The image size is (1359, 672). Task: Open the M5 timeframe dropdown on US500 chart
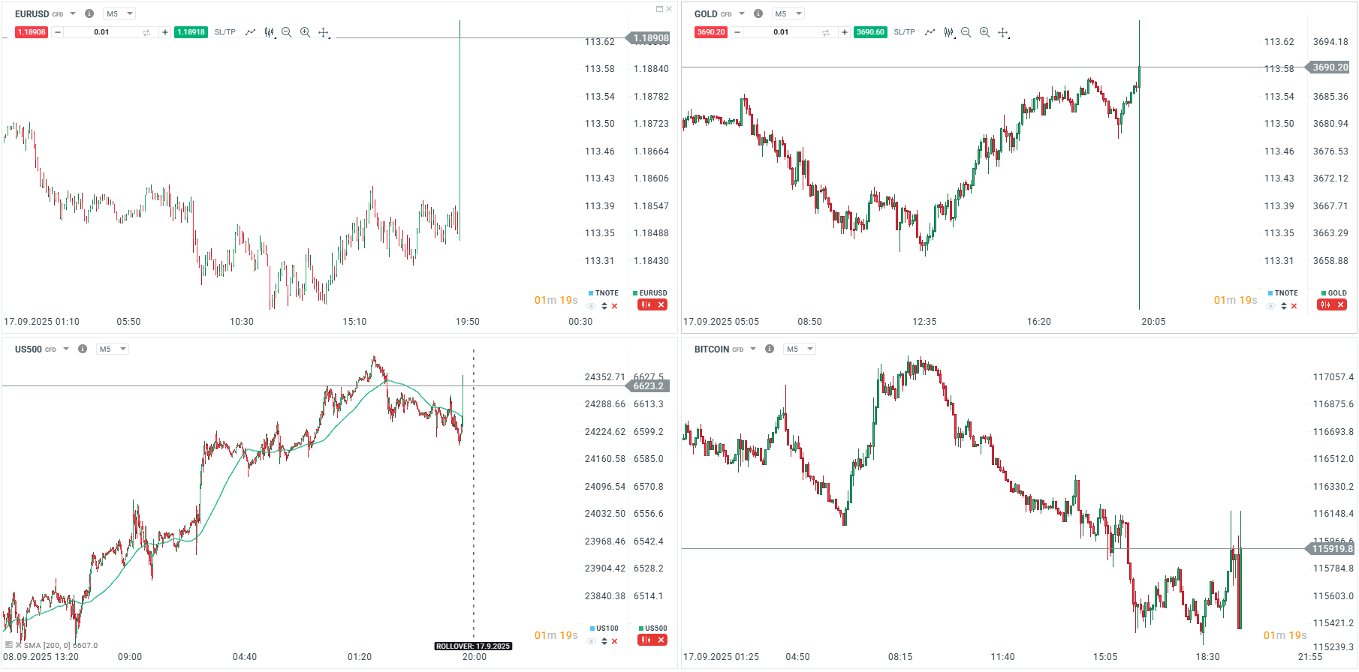[x=113, y=349]
